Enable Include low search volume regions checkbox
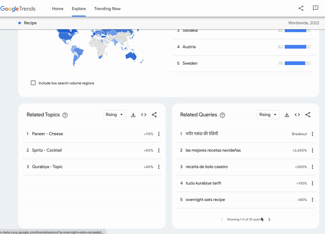 [x=33, y=83]
